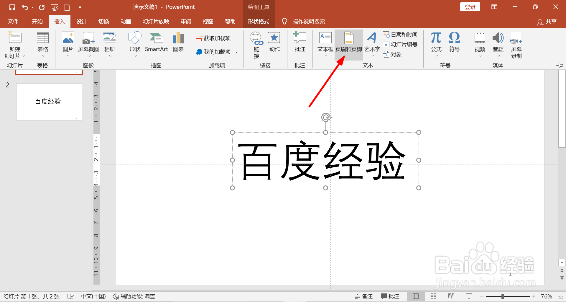566x302 pixels.
Task: Redo the last action
Action: (42, 7)
